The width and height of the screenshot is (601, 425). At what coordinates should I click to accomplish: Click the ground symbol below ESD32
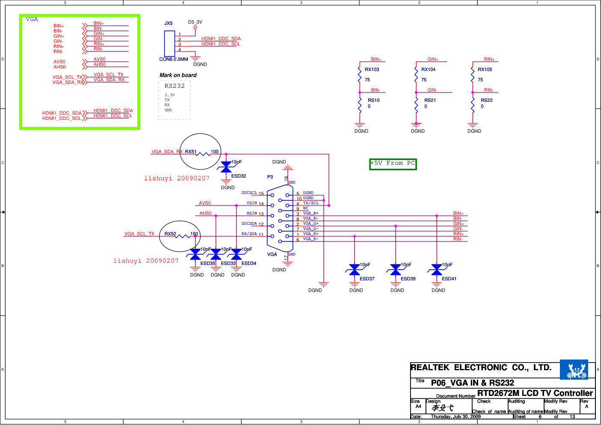pos(226,181)
